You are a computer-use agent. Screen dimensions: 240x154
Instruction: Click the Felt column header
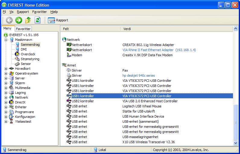(x=90, y=29)
